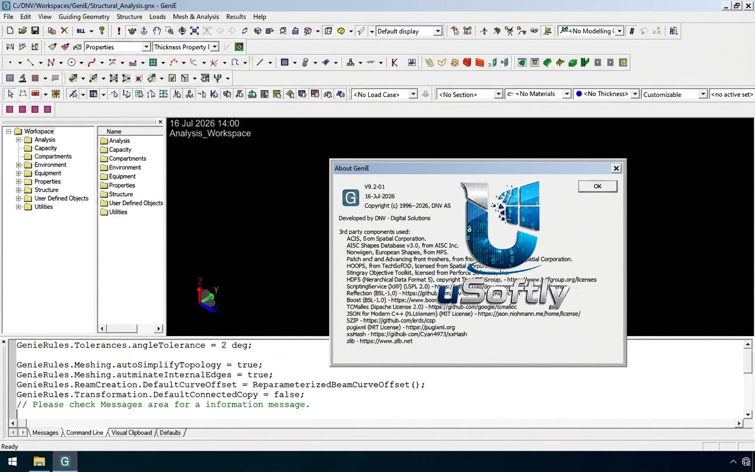Click the Name column header
The image size is (755, 472).
(x=130, y=131)
